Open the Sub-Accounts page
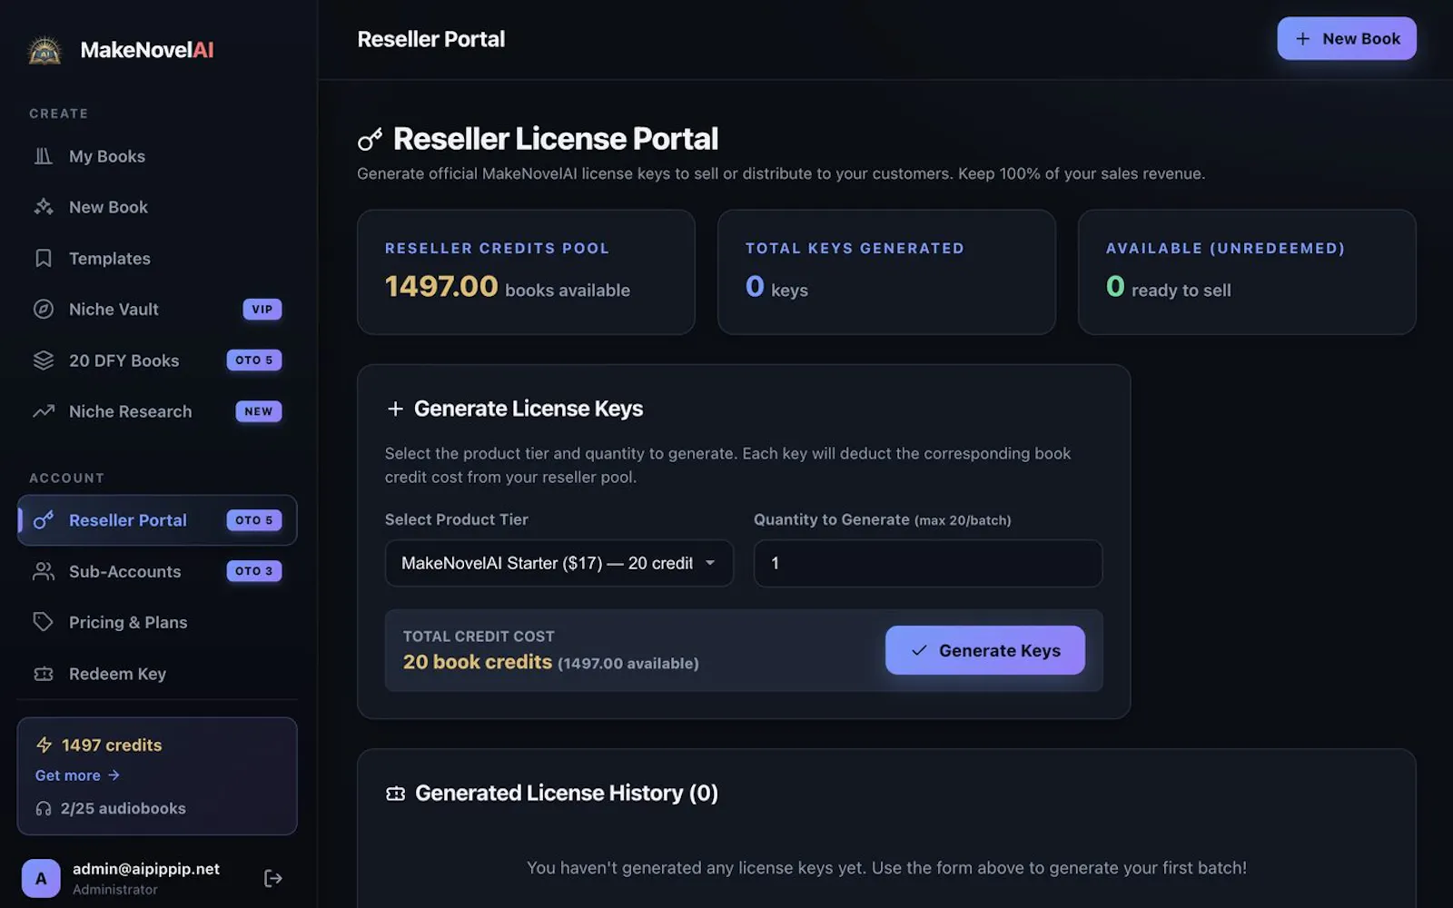1453x908 pixels. coord(157,571)
